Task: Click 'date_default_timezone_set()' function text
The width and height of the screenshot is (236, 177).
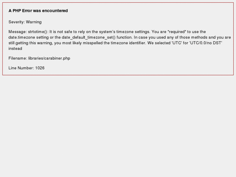Action: coord(89,37)
